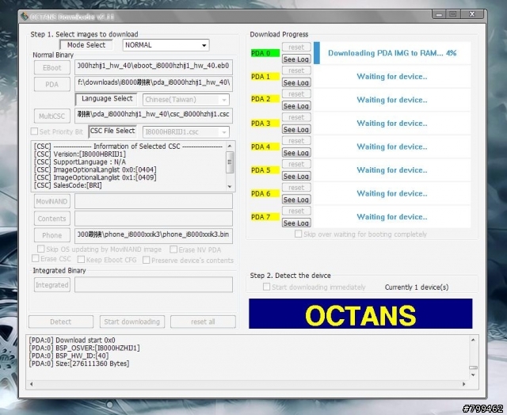The image size is (507, 415).
Task: Click the PDA file path field
Action: point(154,83)
